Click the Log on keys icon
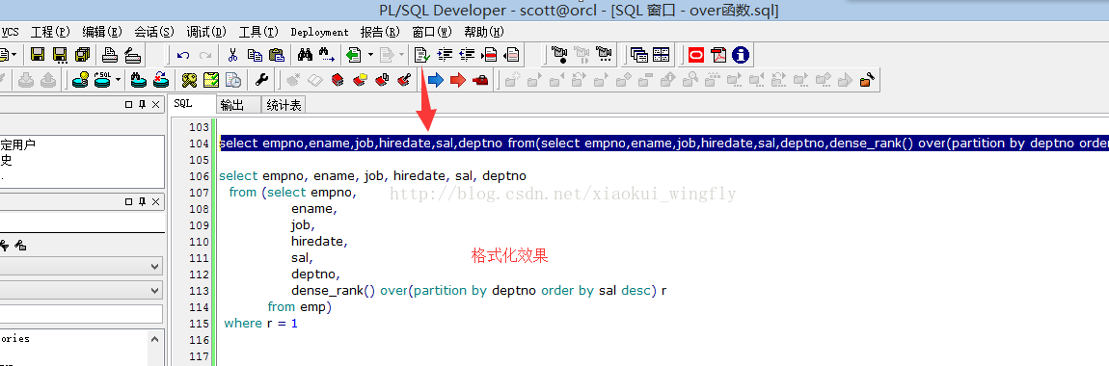 point(189,80)
